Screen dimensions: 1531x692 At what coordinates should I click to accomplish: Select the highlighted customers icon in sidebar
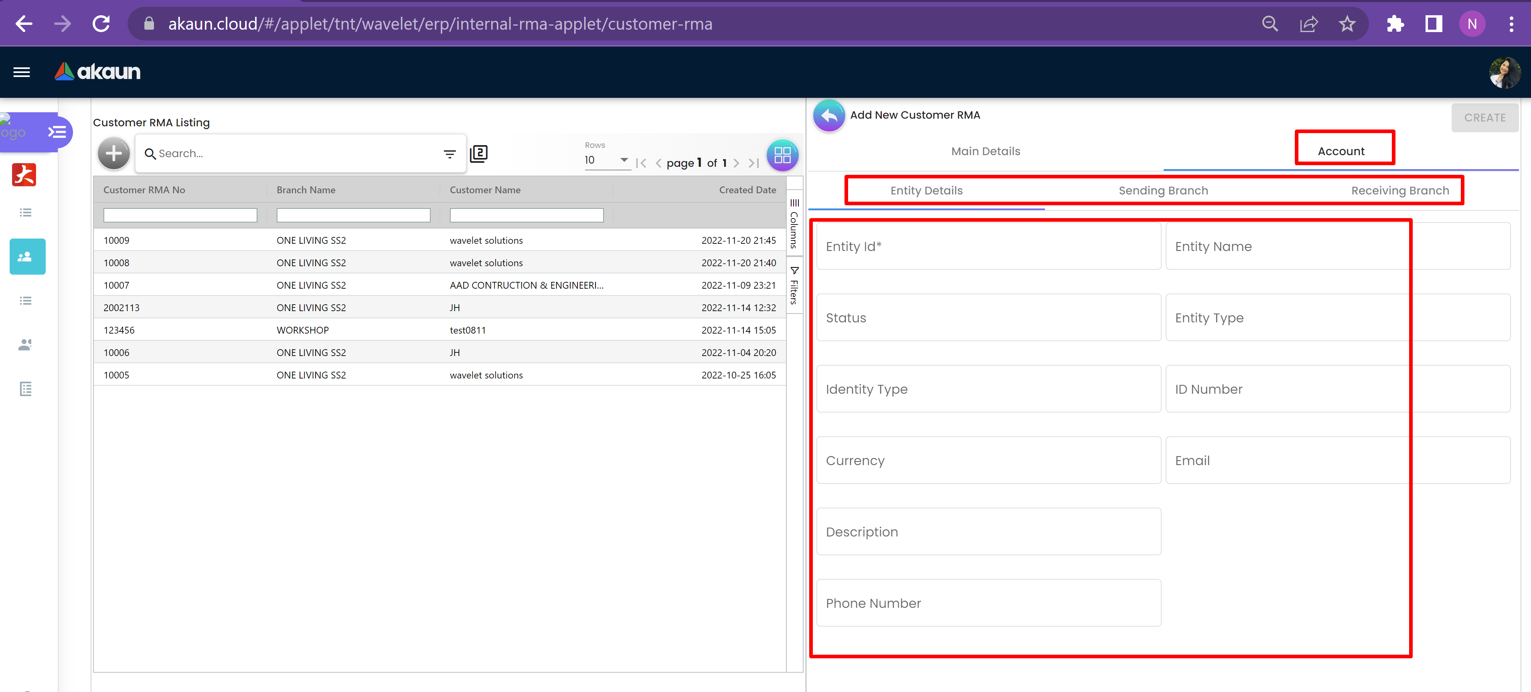[x=27, y=257]
